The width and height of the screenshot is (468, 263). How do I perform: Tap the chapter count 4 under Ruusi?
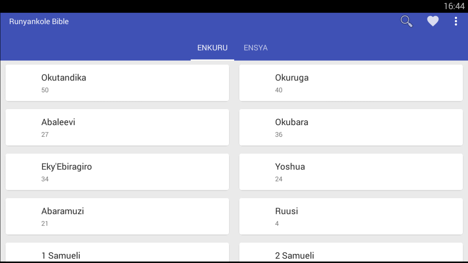[277, 223]
